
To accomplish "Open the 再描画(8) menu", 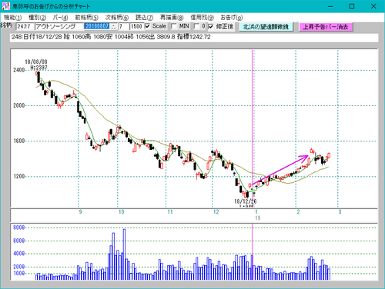I will [172, 18].
